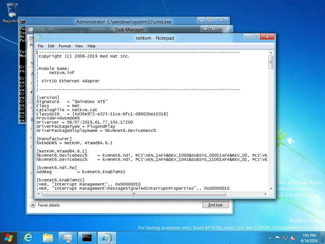Minimize the netkvm Notepad window
This screenshot has height=244, width=325.
click(x=248, y=37)
